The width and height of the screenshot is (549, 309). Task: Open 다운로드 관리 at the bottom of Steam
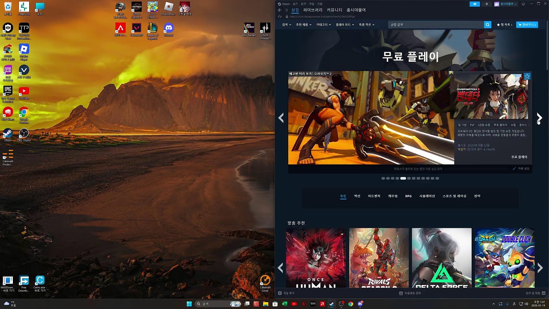(x=410, y=293)
